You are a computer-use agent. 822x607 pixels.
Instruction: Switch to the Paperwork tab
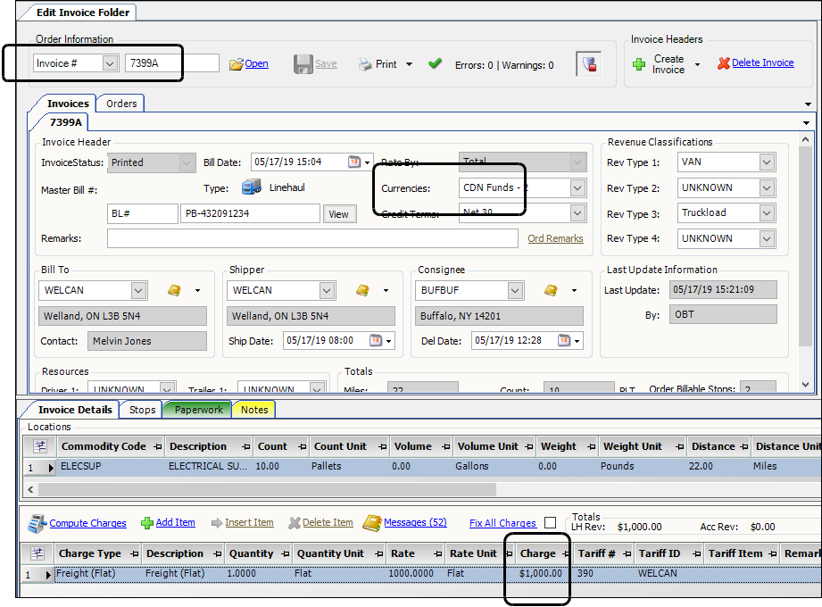click(198, 410)
